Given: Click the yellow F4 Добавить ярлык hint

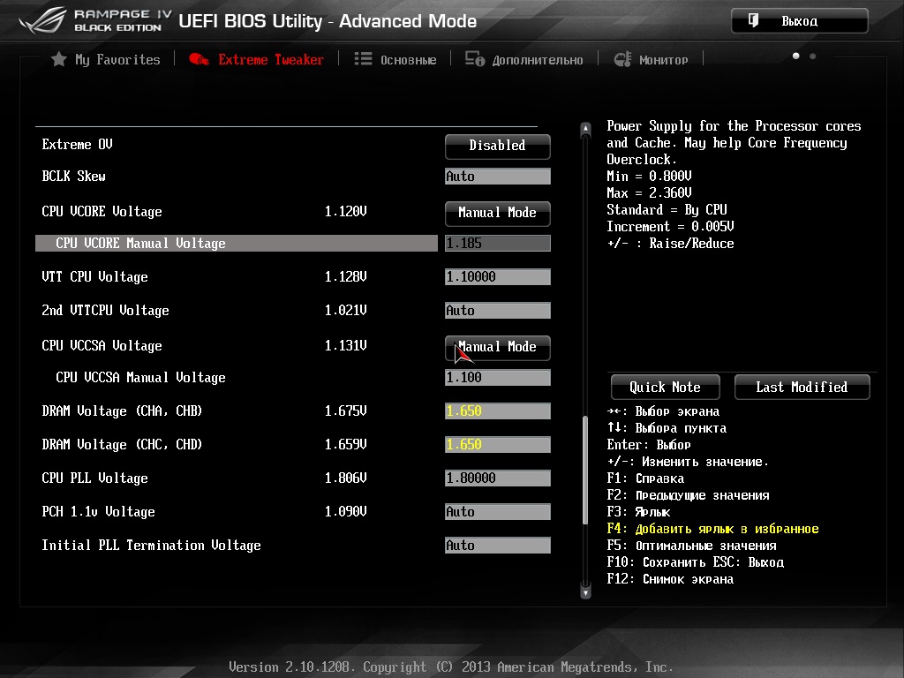Looking at the screenshot, I should point(712,529).
